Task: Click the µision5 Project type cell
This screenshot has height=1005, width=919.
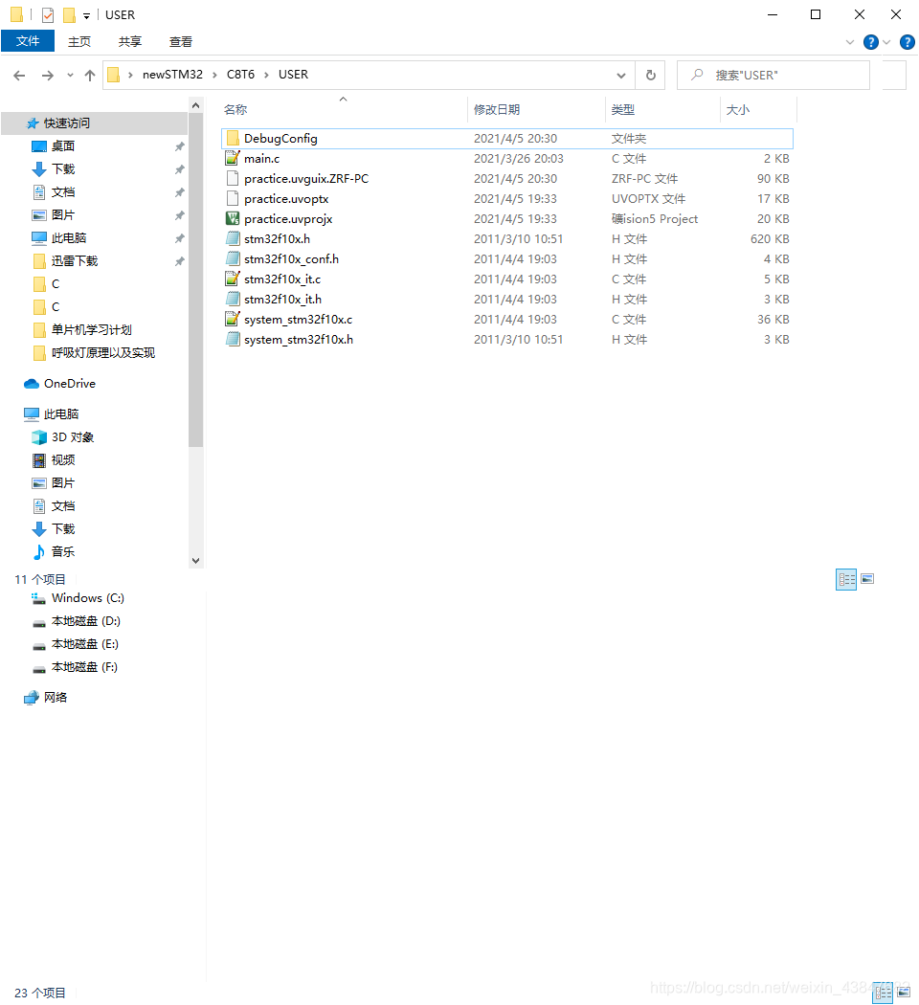Action: pyautogui.click(x=655, y=218)
